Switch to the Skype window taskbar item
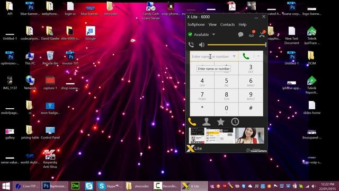 click(110, 186)
